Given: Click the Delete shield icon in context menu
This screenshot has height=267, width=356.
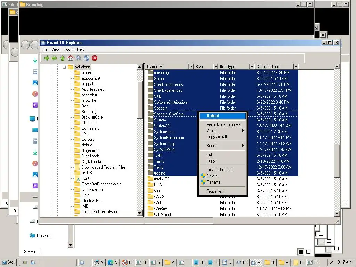Looking at the screenshot, I should pos(203,176).
